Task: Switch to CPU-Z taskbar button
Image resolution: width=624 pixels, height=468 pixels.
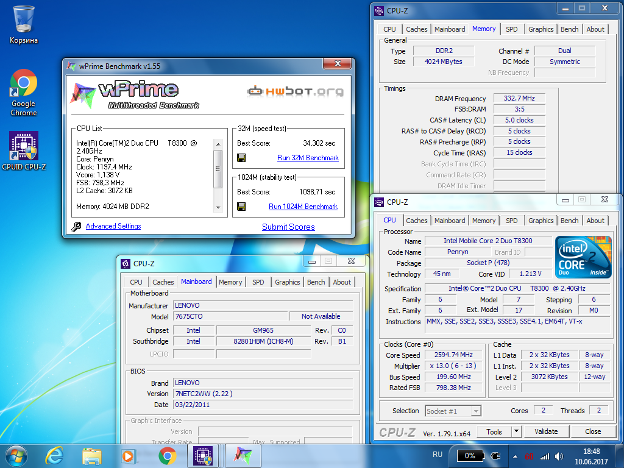Action: point(203,456)
